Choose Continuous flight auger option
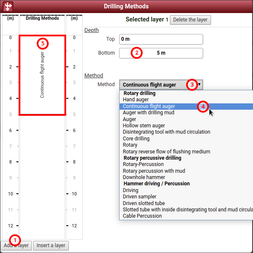 pos(149,106)
